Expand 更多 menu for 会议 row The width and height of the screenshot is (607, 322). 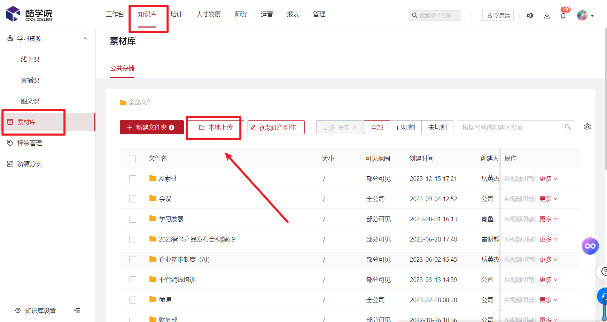pyautogui.click(x=548, y=199)
